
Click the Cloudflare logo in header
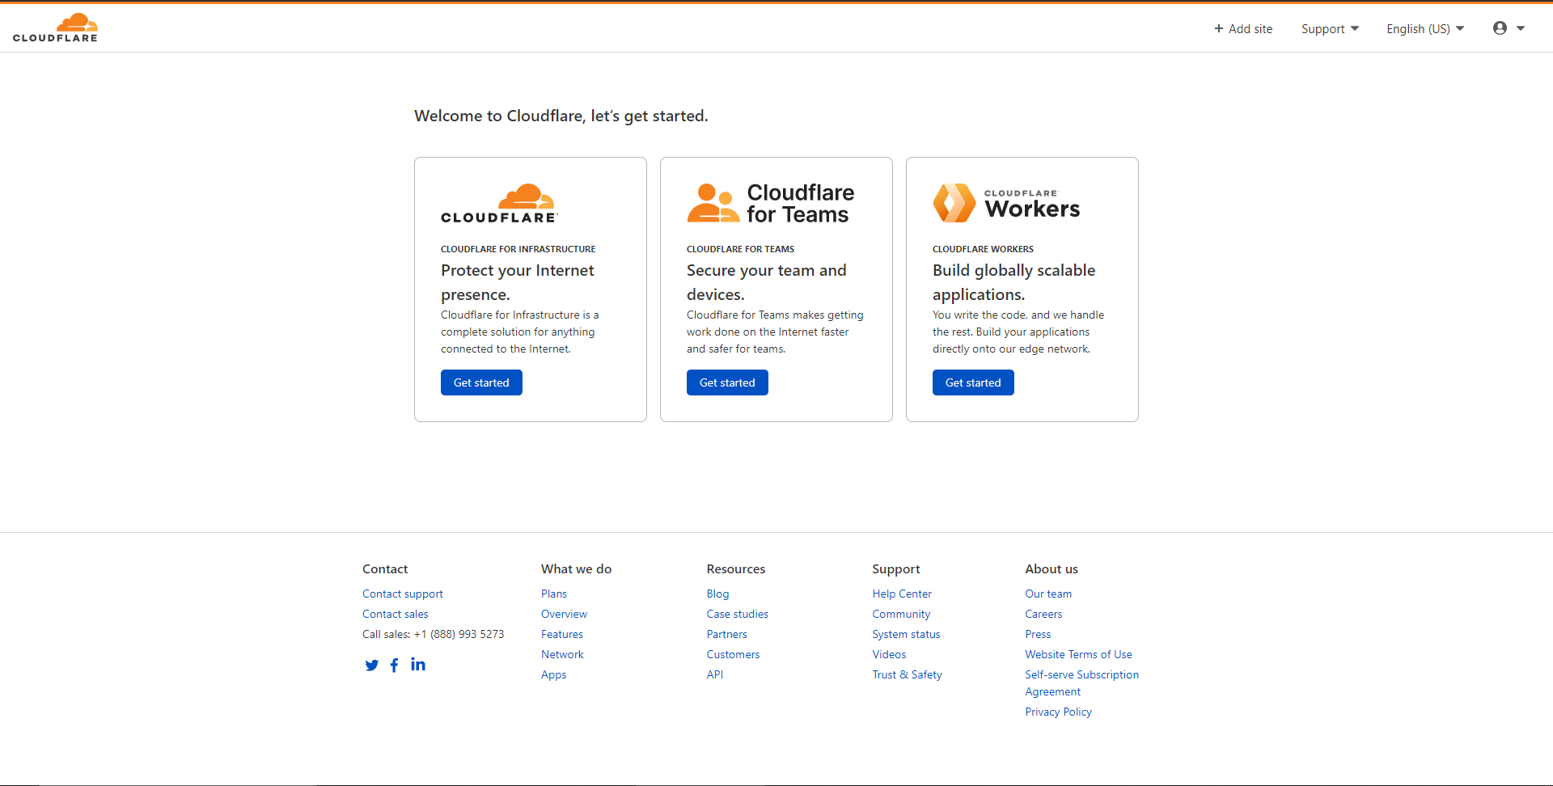(55, 27)
